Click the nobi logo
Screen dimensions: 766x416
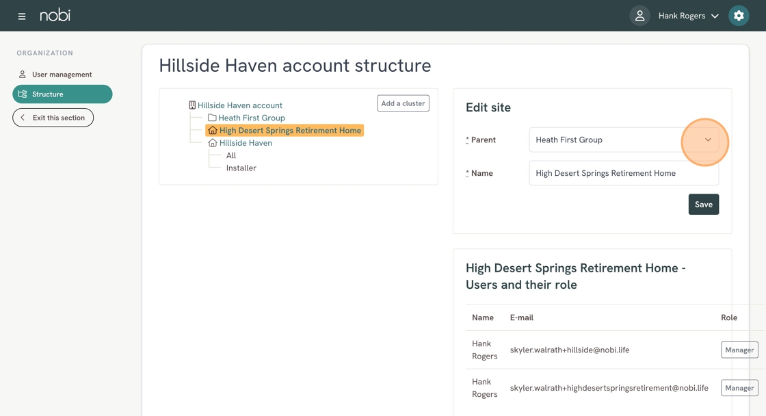click(x=55, y=15)
